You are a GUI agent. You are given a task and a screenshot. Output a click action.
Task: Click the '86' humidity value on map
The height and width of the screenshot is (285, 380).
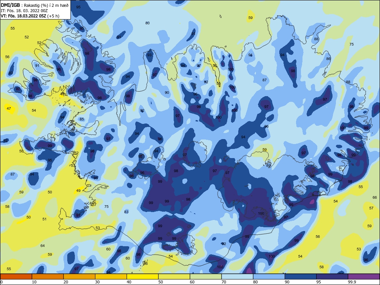328,59
